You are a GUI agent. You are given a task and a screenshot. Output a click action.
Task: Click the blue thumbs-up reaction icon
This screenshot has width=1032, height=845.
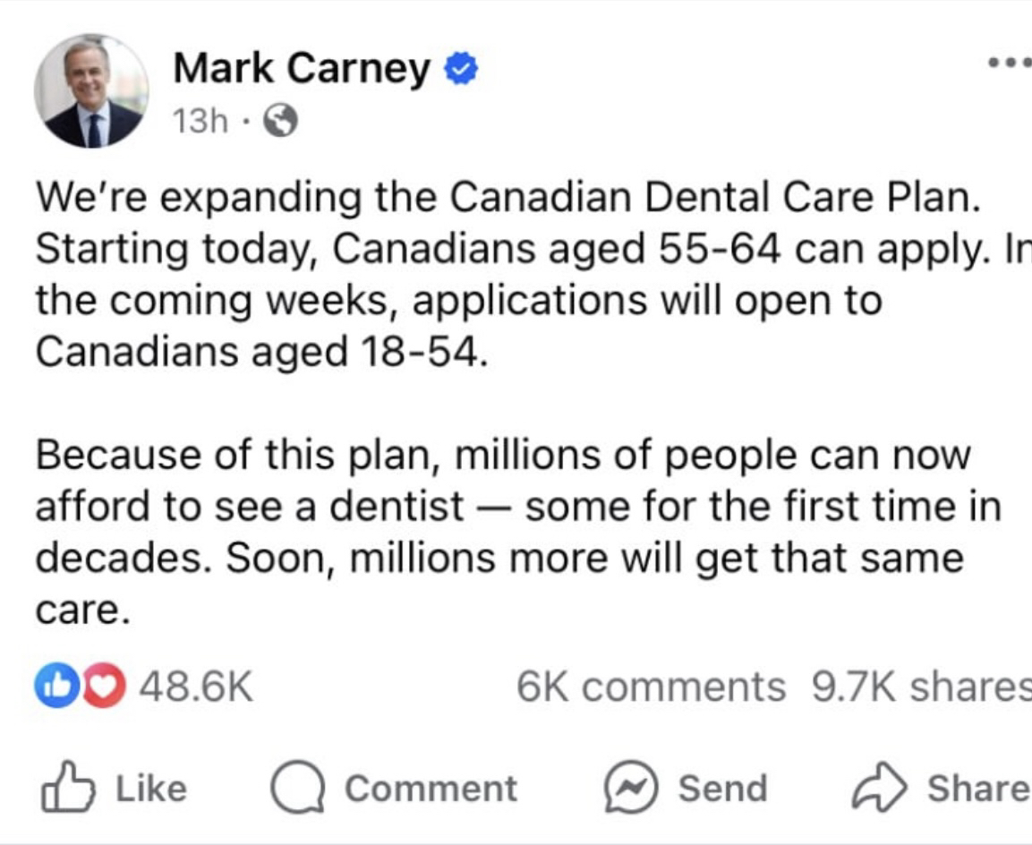tap(53, 687)
